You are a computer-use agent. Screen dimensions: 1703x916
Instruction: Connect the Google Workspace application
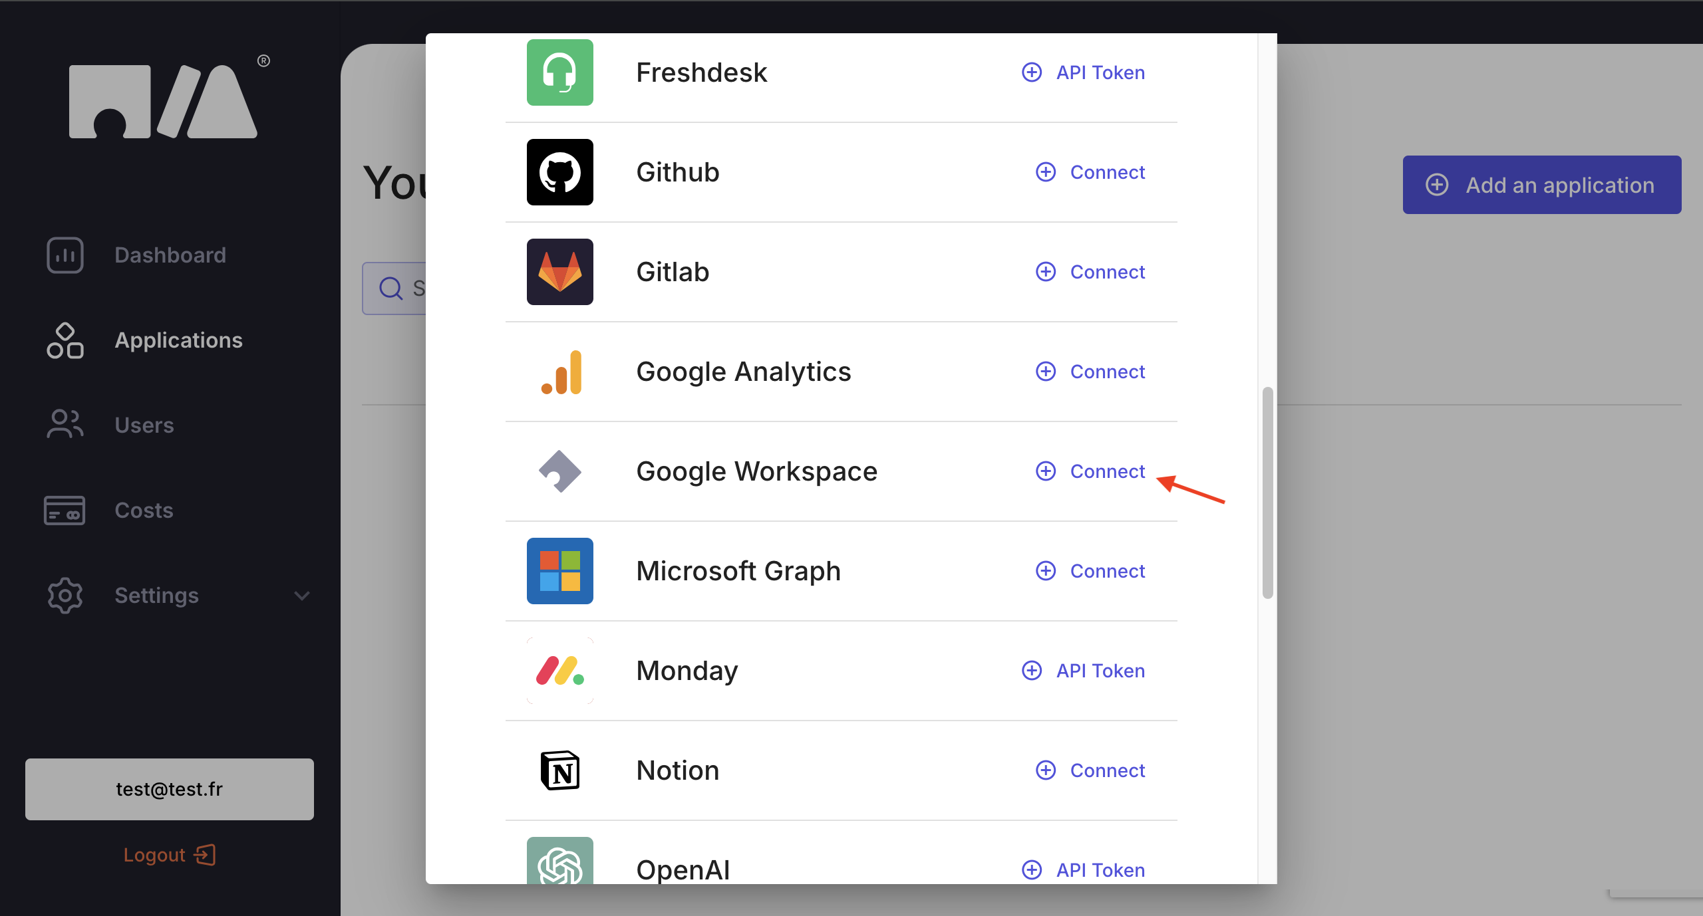1091,471
